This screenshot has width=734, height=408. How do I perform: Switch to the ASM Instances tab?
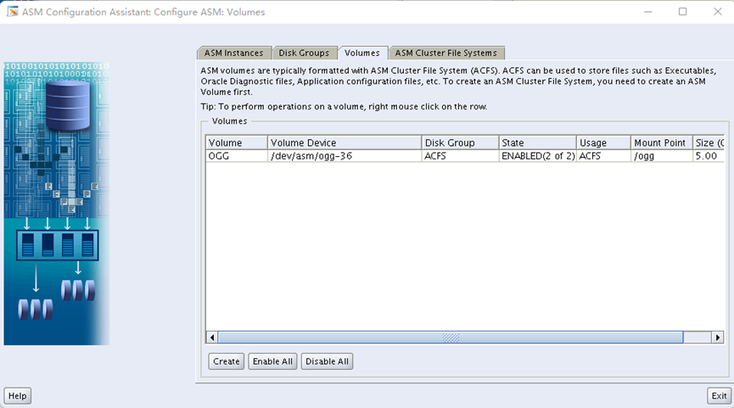(x=234, y=53)
